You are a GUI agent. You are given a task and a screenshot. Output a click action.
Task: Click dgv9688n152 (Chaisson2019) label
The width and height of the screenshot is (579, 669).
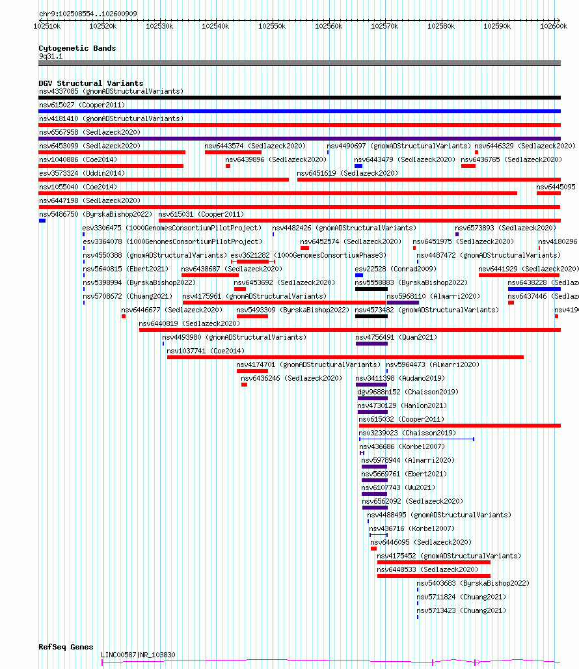(x=408, y=392)
